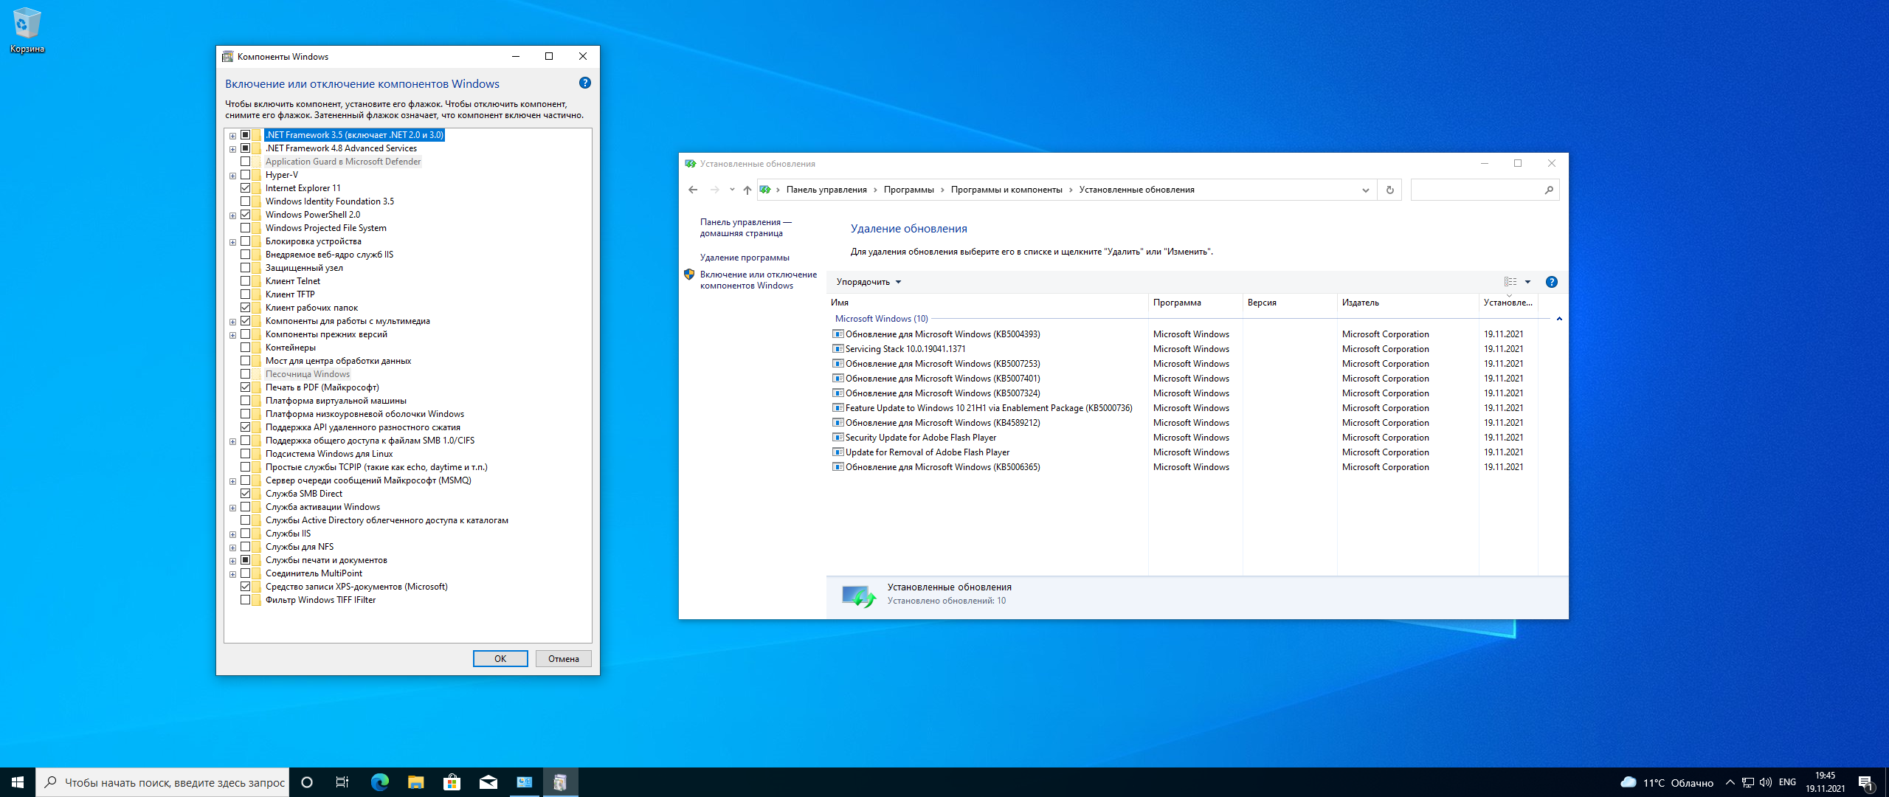Check the Telnet client (Клиент Telnet) box

[245, 281]
